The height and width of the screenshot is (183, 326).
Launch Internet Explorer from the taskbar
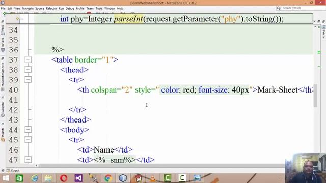(x=34, y=178)
